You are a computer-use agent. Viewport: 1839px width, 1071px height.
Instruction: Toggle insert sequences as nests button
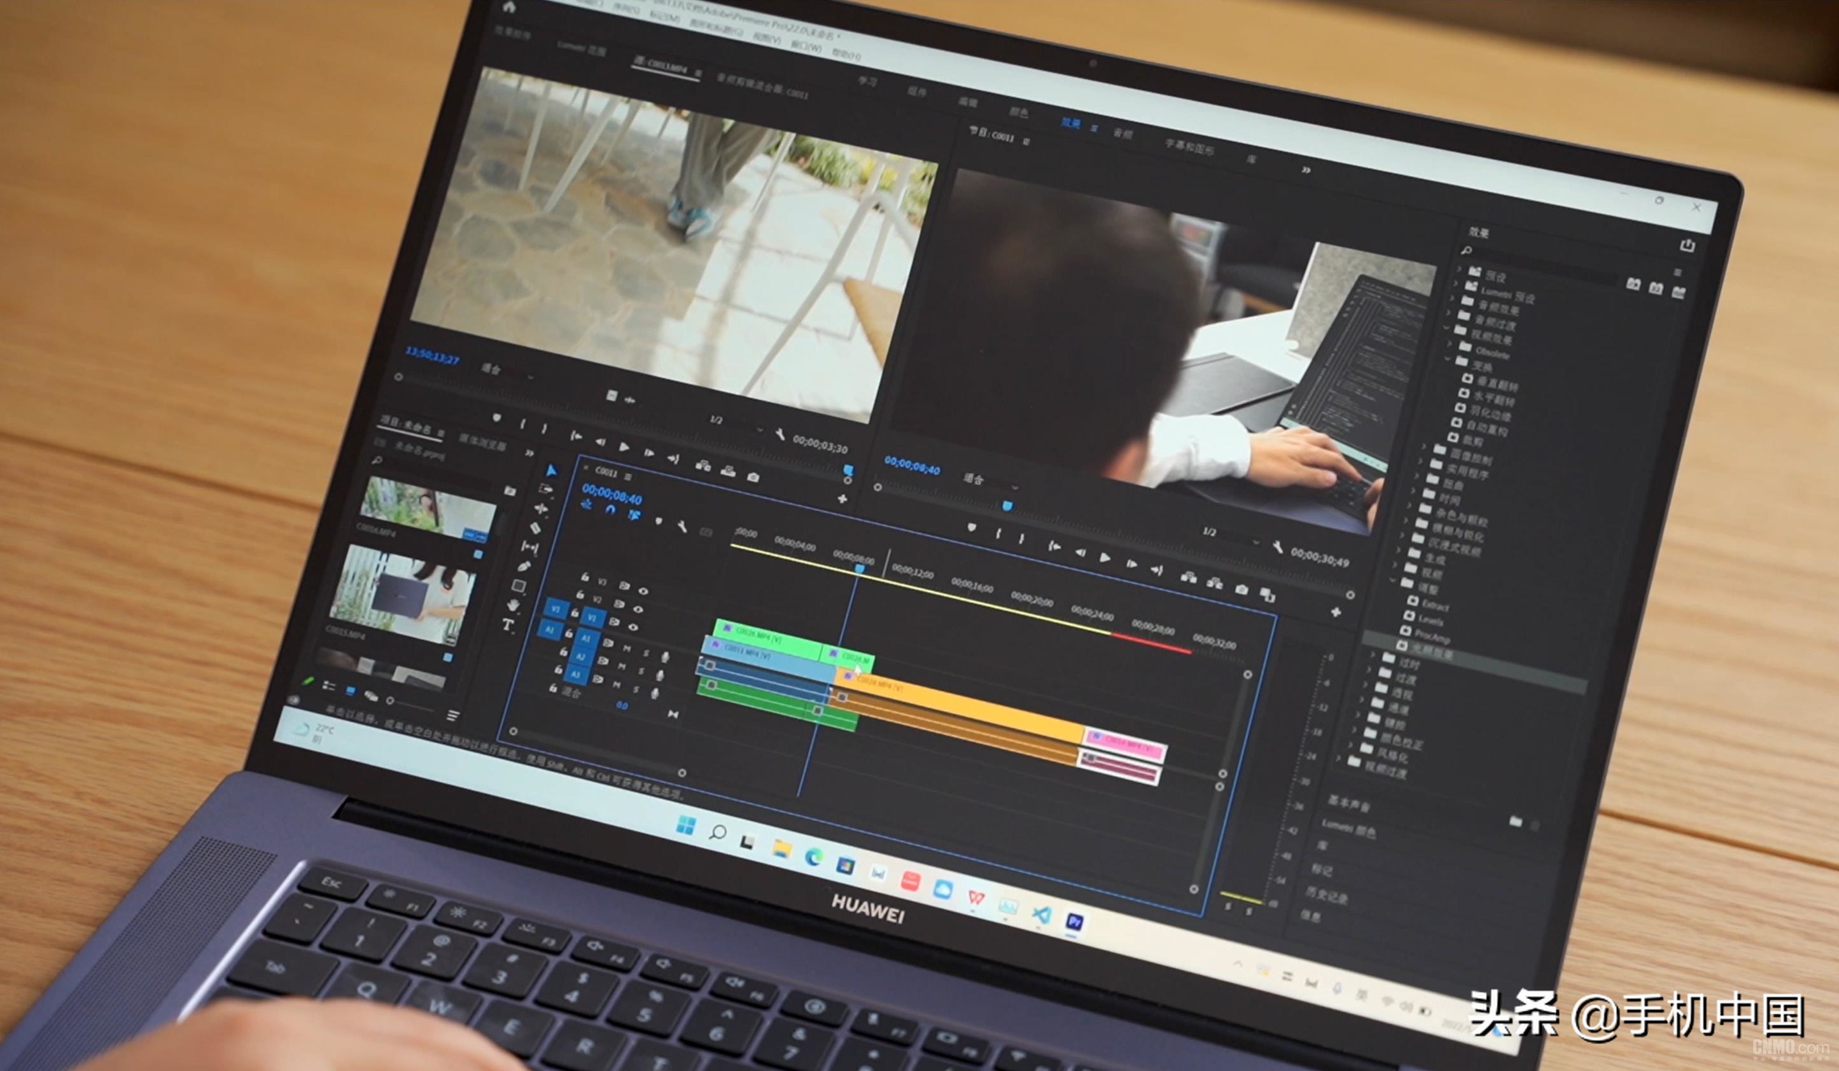(586, 504)
